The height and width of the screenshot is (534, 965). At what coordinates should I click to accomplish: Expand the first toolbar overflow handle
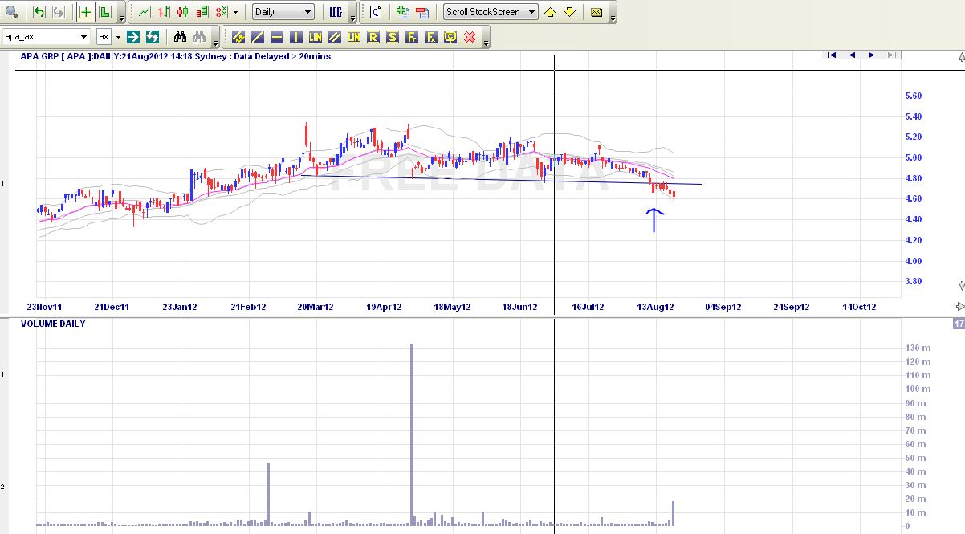(120, 14)
